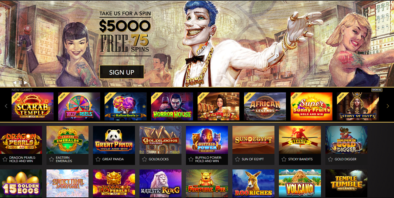Open the Scarab Temple game thumbnail
Screen dimensions: 394x198
pos(33,106)
